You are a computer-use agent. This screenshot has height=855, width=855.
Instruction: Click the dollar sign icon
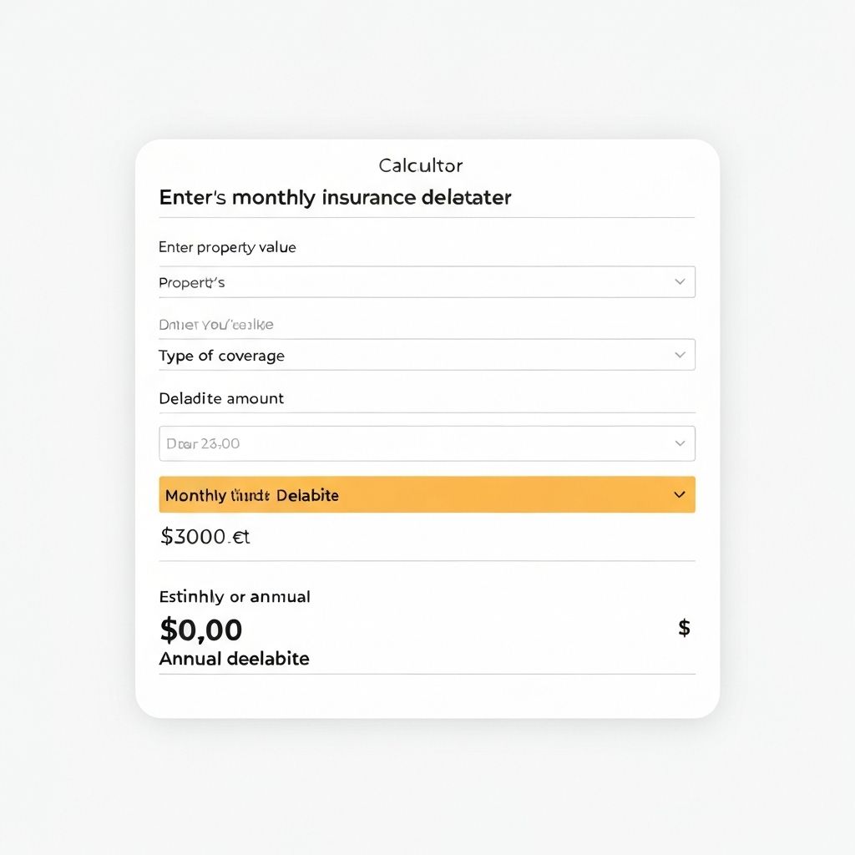click(685, 627)
